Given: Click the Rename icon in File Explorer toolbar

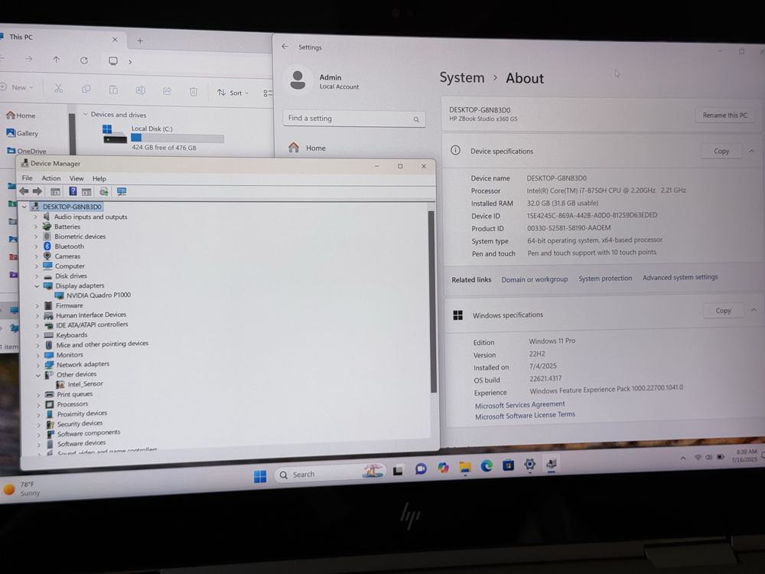Looking at the screenshot, I should click(x=140, y=90).
